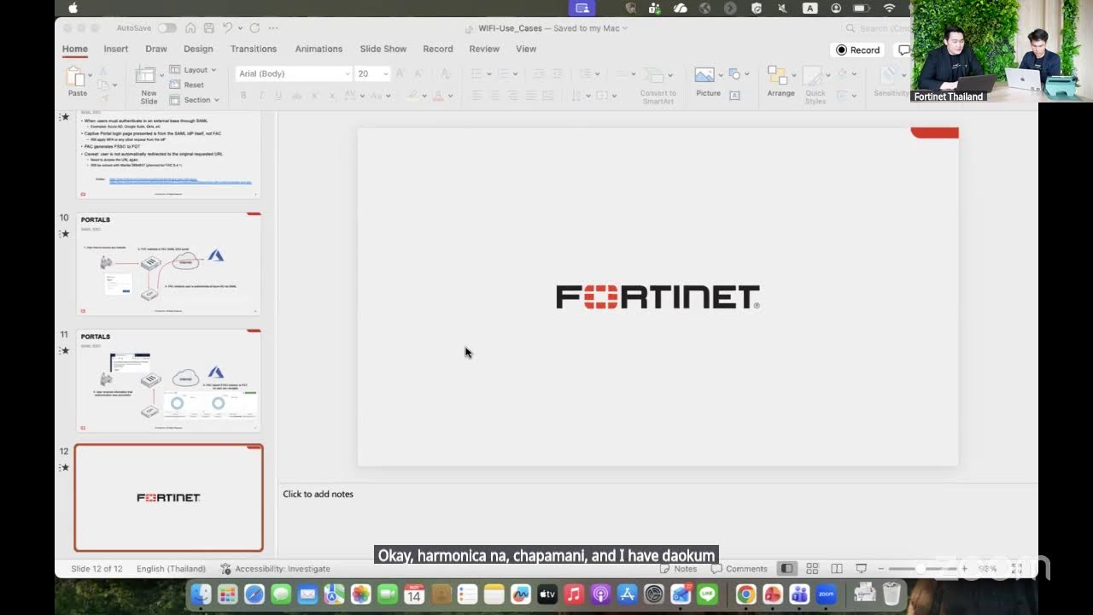Adjust the zoom slider handle

pos(921,569)
